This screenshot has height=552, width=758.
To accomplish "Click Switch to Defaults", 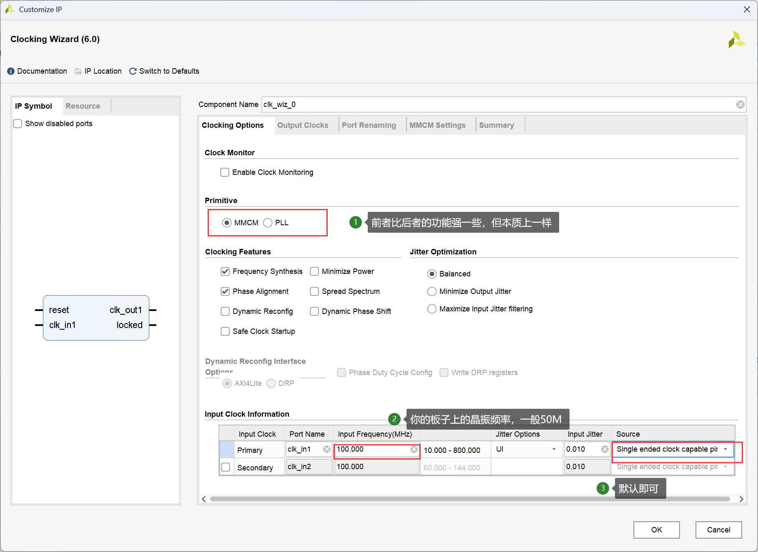I will pos(169,71).
